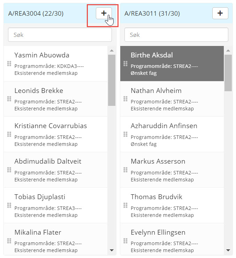Click drag handle icon beside Birthe Aksdal
The width and height of the screenshot is (236, 258).
125,63
